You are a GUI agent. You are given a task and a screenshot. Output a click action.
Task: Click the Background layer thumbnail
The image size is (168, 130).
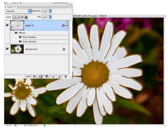(x=17, y=49)
